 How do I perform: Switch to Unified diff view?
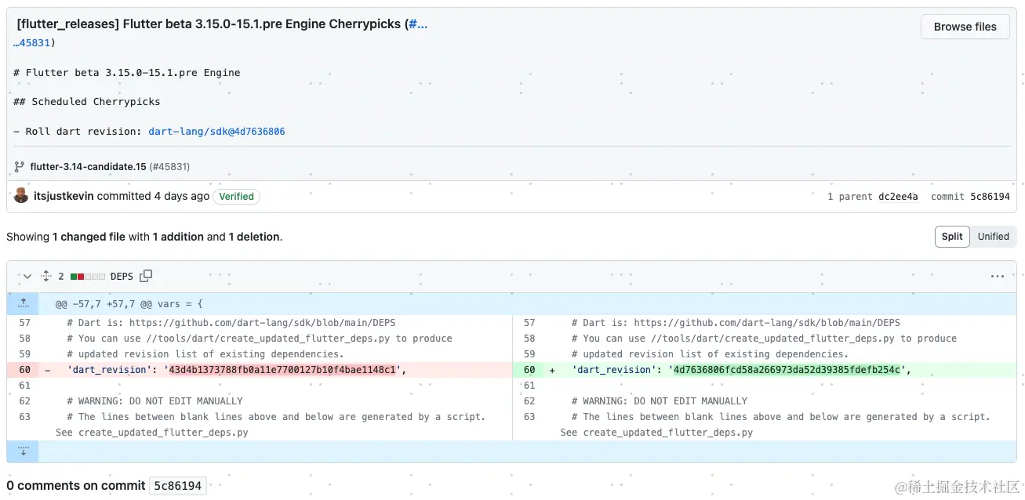(x=993, y=236)
